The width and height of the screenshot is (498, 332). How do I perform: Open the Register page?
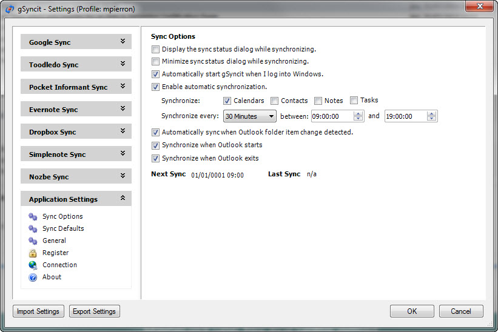point(56,253)
